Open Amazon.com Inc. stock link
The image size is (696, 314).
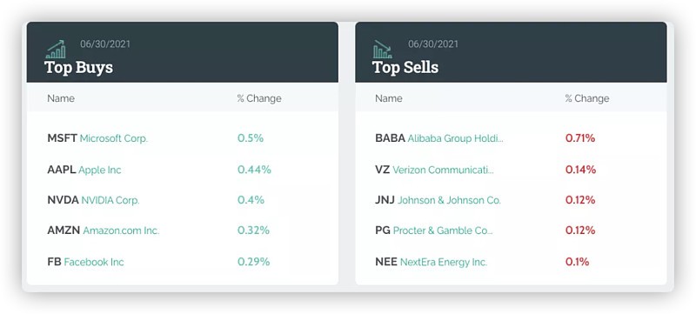[121, 230]
